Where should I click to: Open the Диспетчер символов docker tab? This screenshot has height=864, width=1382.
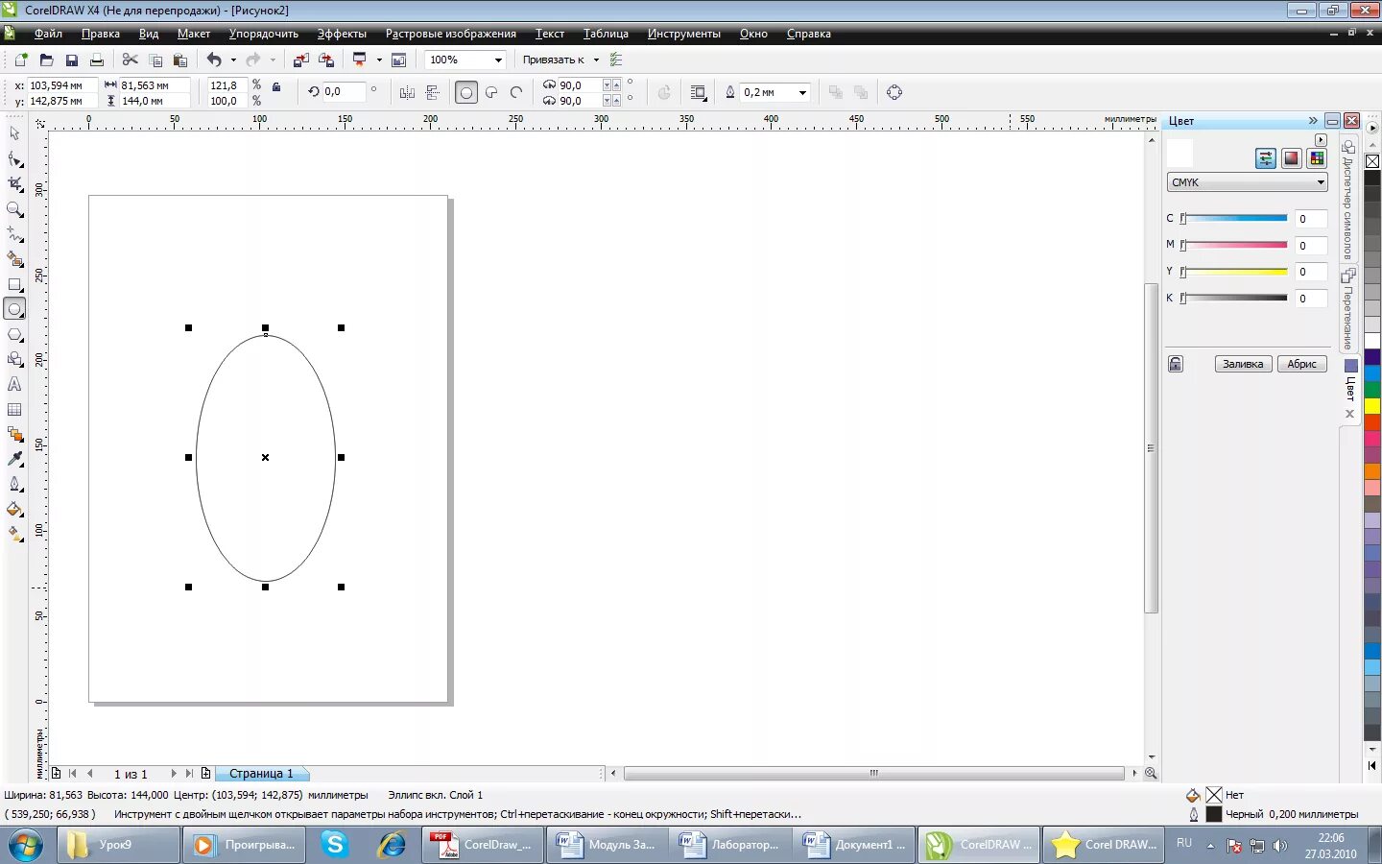[1348, 200]
